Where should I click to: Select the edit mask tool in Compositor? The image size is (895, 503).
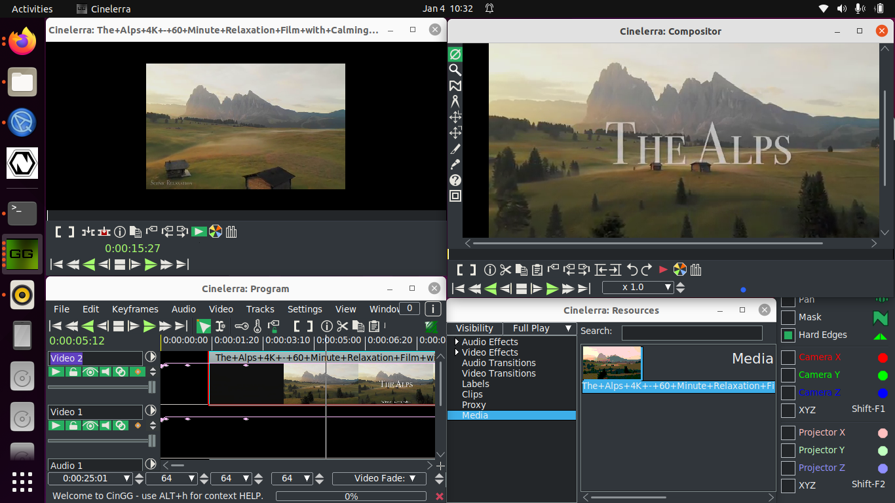pyautogui.click(x=455, y=86)
